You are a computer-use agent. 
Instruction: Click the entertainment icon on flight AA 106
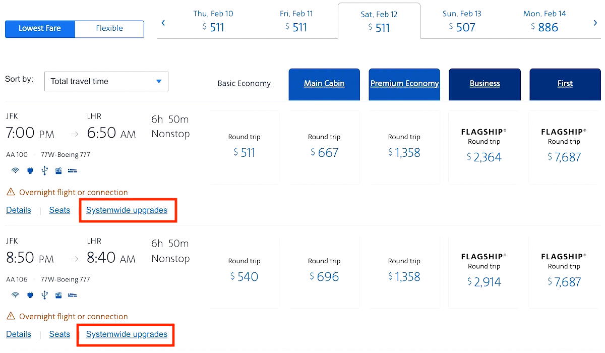click(58, 295)
